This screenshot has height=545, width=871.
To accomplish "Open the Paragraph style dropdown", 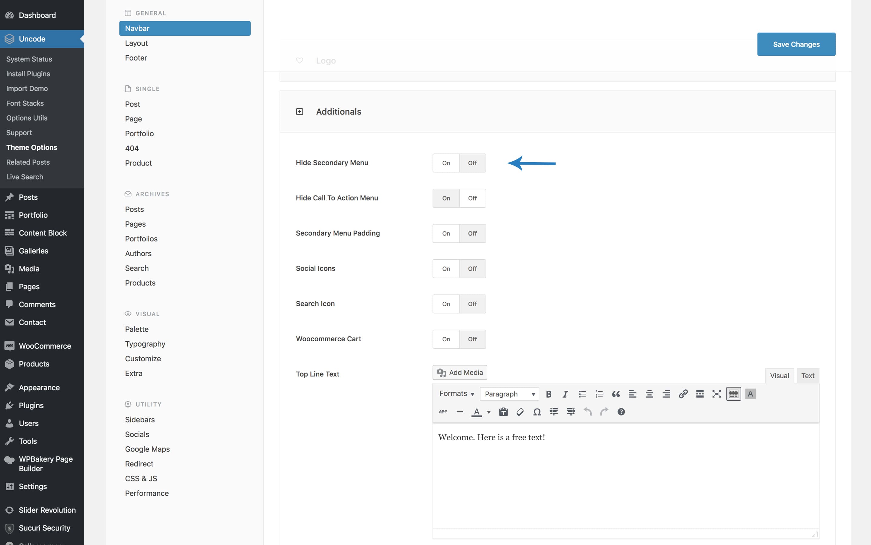I will pyautogui.click(x=509, y=394).
